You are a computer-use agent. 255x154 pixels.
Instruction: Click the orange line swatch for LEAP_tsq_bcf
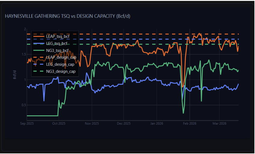coord(39,36)
